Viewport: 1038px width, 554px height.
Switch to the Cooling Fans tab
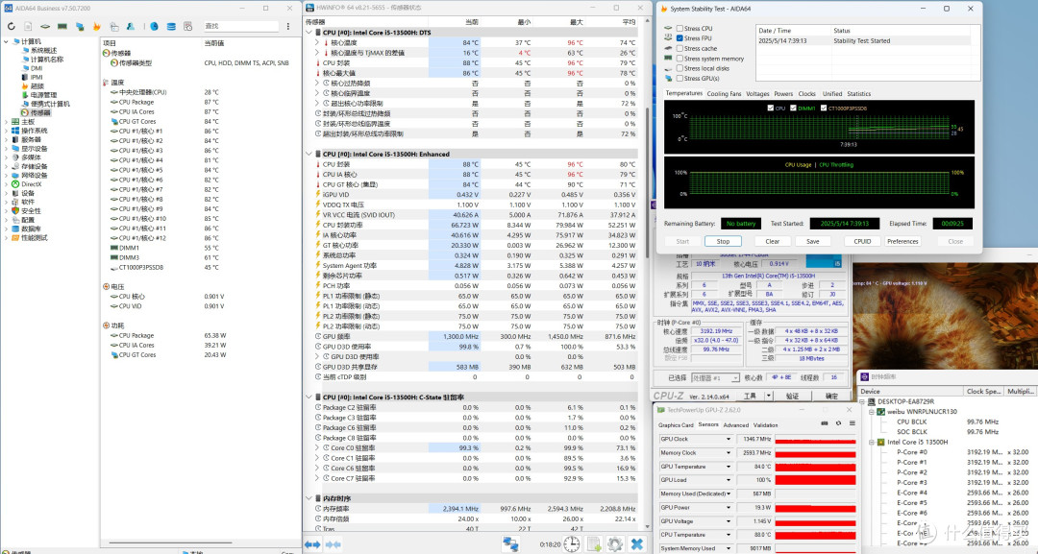(x=724, y=94)
